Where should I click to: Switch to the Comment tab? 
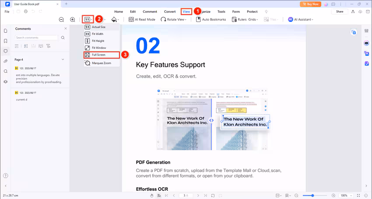pos(150,11)
